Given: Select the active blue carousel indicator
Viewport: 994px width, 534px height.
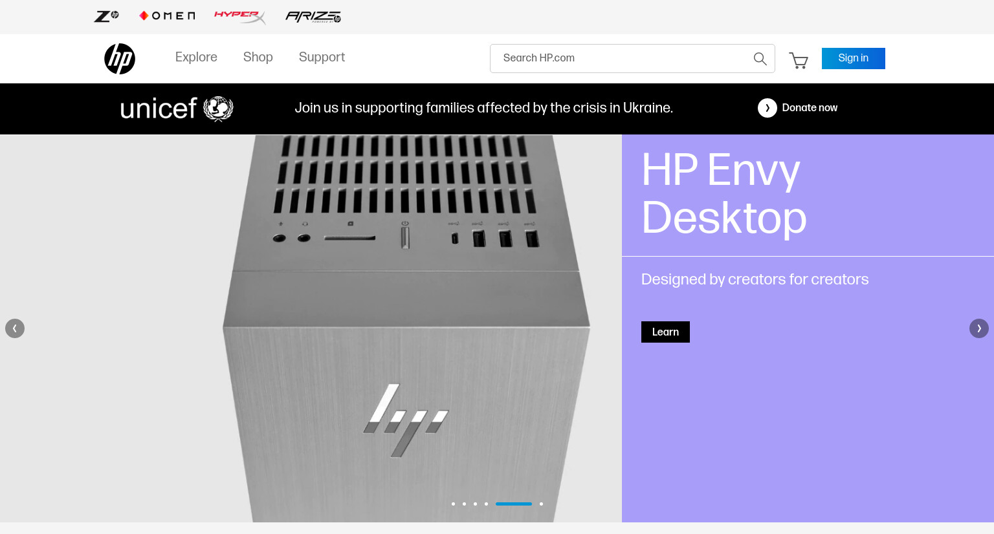Looking at the screenshot, I should coord(514,504).
